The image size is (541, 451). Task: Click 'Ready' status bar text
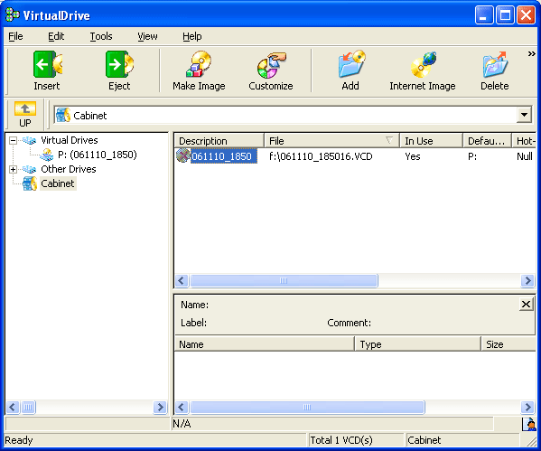click(x=19, y=440)
